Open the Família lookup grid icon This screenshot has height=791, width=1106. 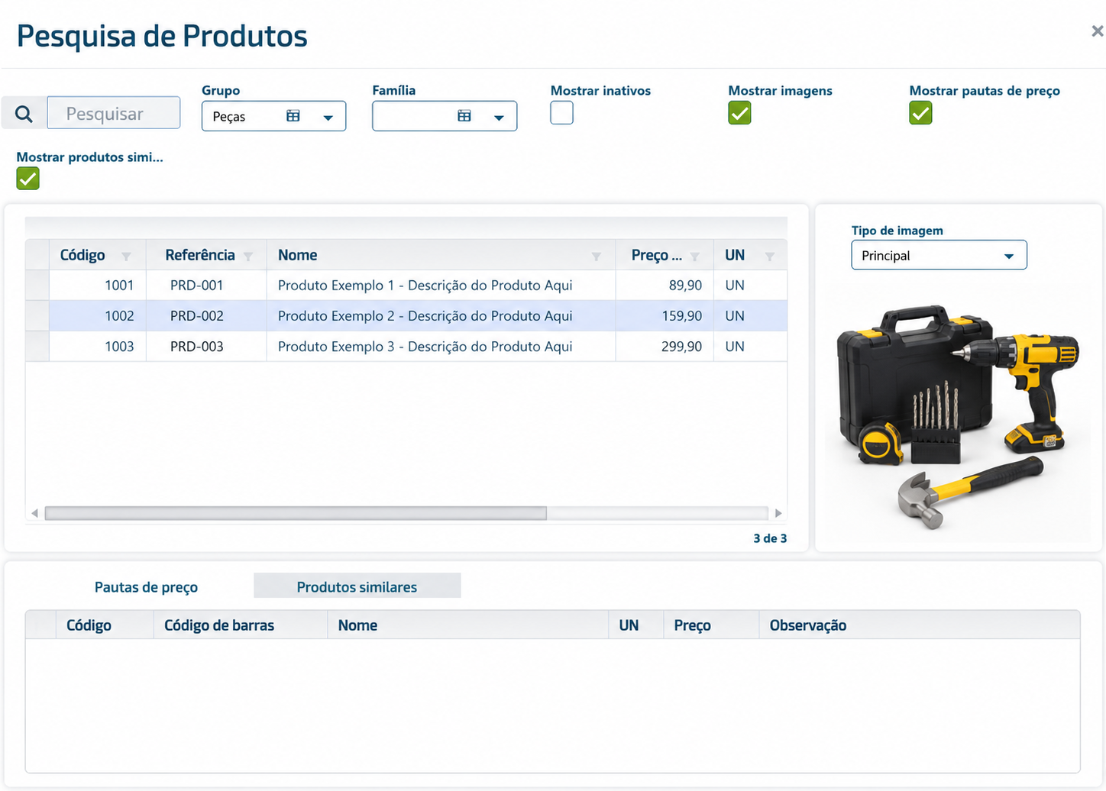point(464,116)
